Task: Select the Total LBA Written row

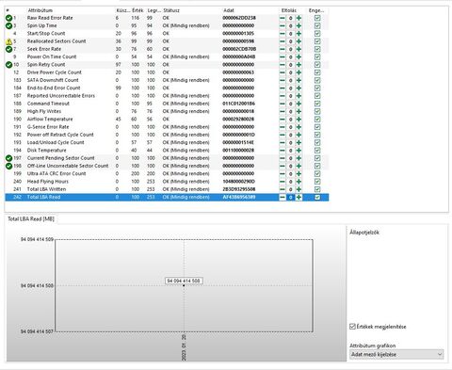Action: click(167, 189)
